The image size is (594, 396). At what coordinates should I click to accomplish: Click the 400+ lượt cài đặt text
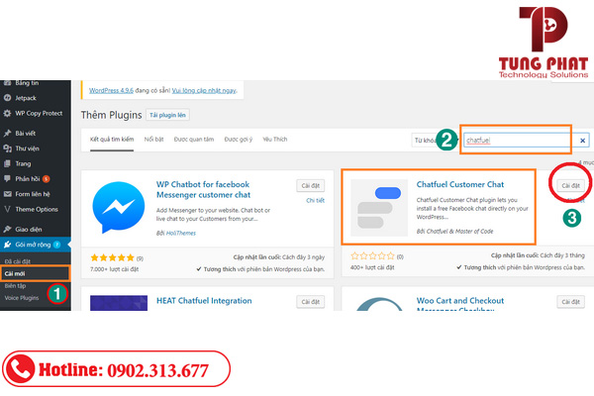[372, 267]
